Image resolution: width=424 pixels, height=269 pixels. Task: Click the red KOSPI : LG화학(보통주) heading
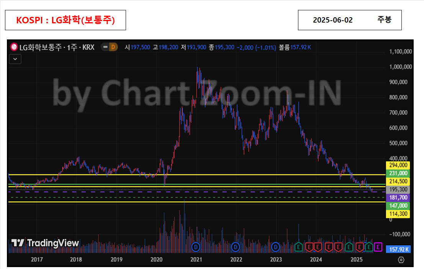pos(65,20)
